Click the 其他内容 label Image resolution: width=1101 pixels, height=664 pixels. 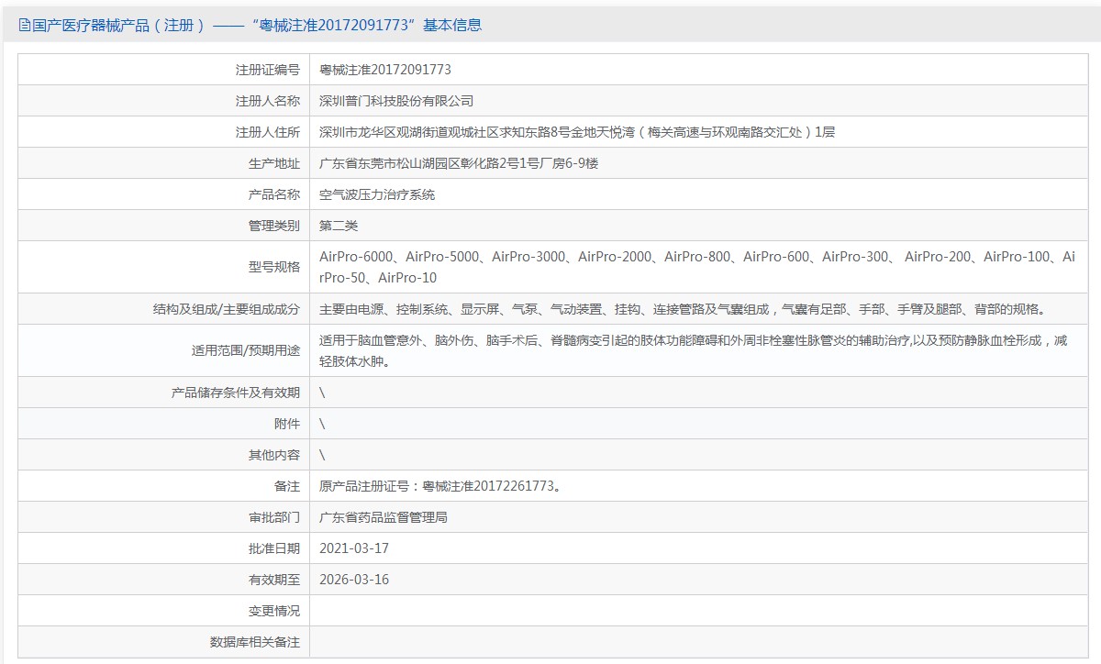(273, 455)
